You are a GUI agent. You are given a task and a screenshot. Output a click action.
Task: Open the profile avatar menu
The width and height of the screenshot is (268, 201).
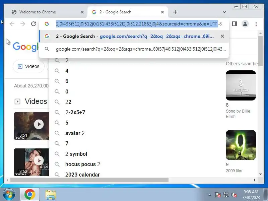coord(245,24)
